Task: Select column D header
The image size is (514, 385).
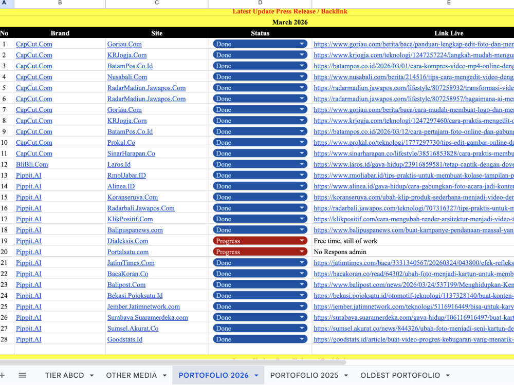Action: [260, 3]
